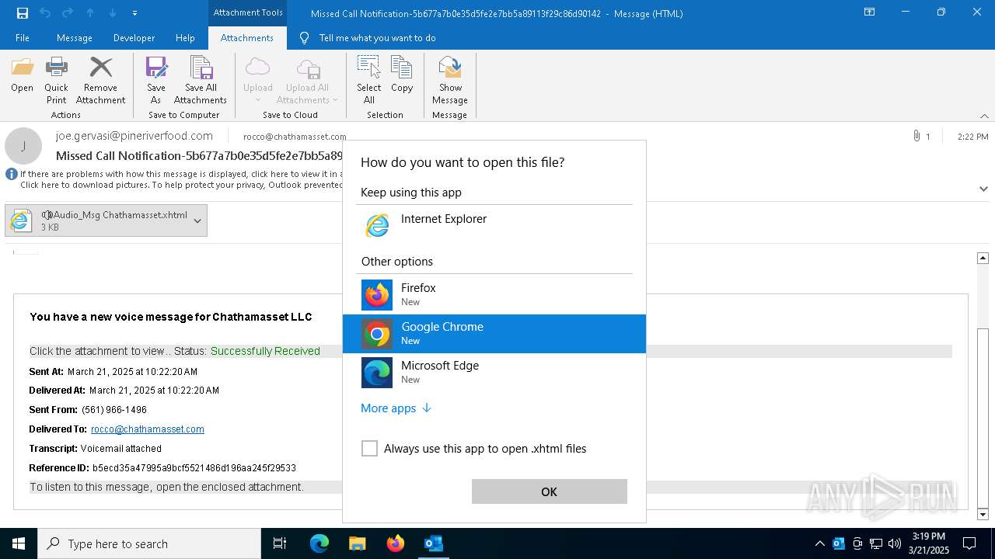Launch Microsoft Edge from taskbar

pos(319,543)
